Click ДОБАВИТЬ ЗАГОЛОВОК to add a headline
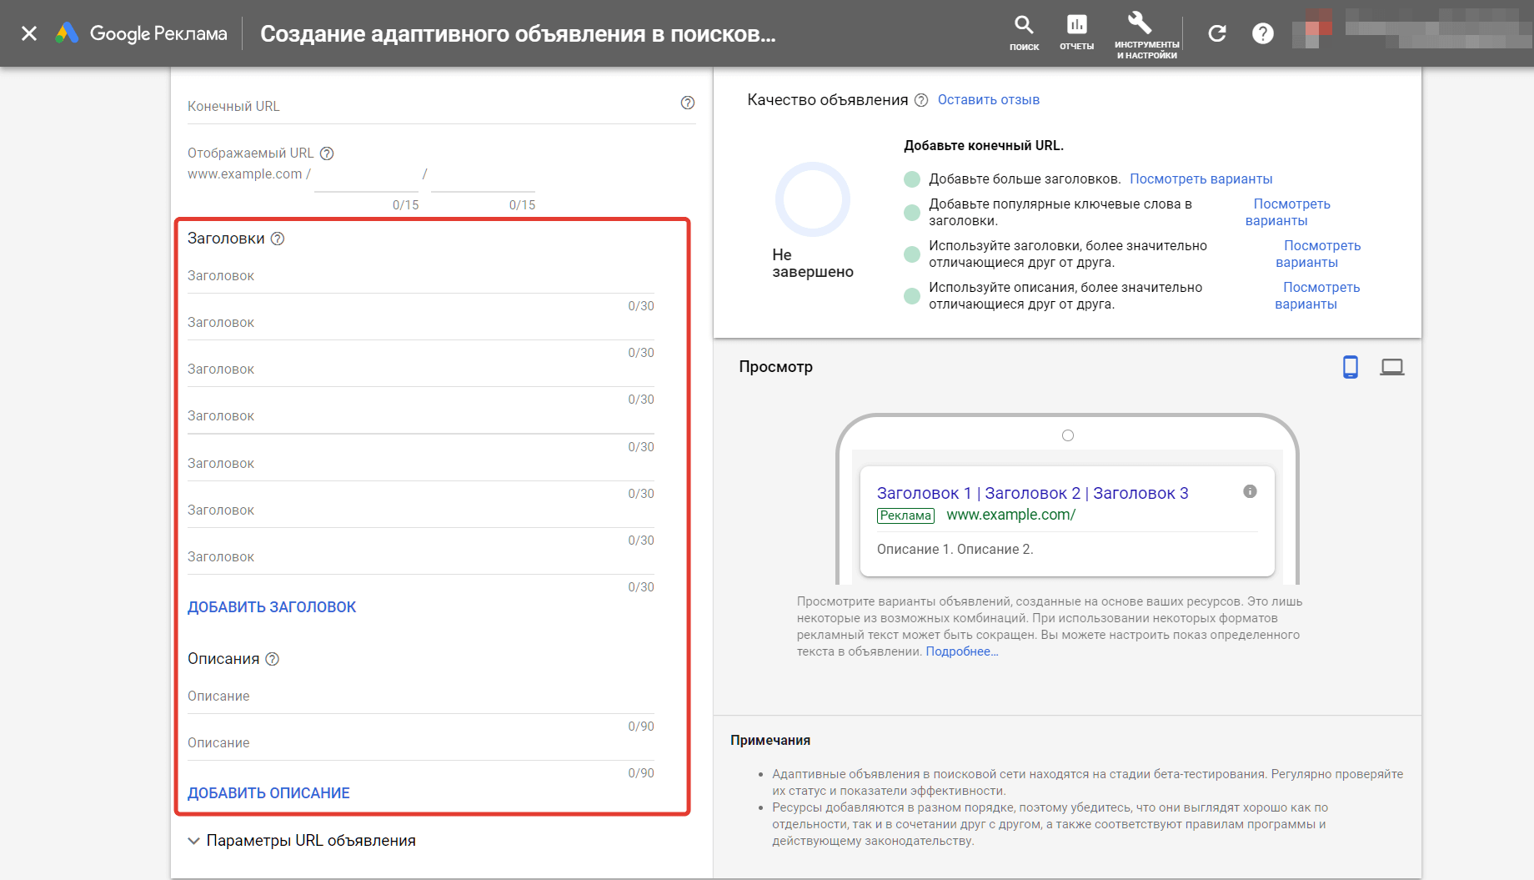Screen dimensions: 1534x880 (272, 606)
